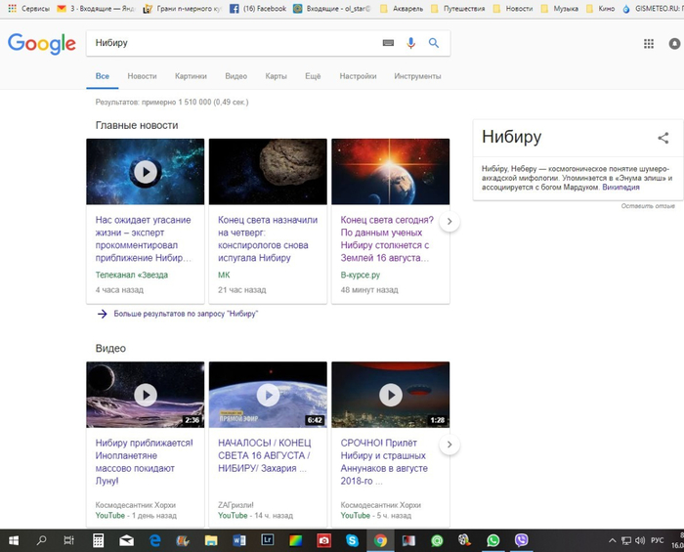The height and width of the screenshot is (552, 684).
Task: Select the Все results tab
Action: point(102,76)
